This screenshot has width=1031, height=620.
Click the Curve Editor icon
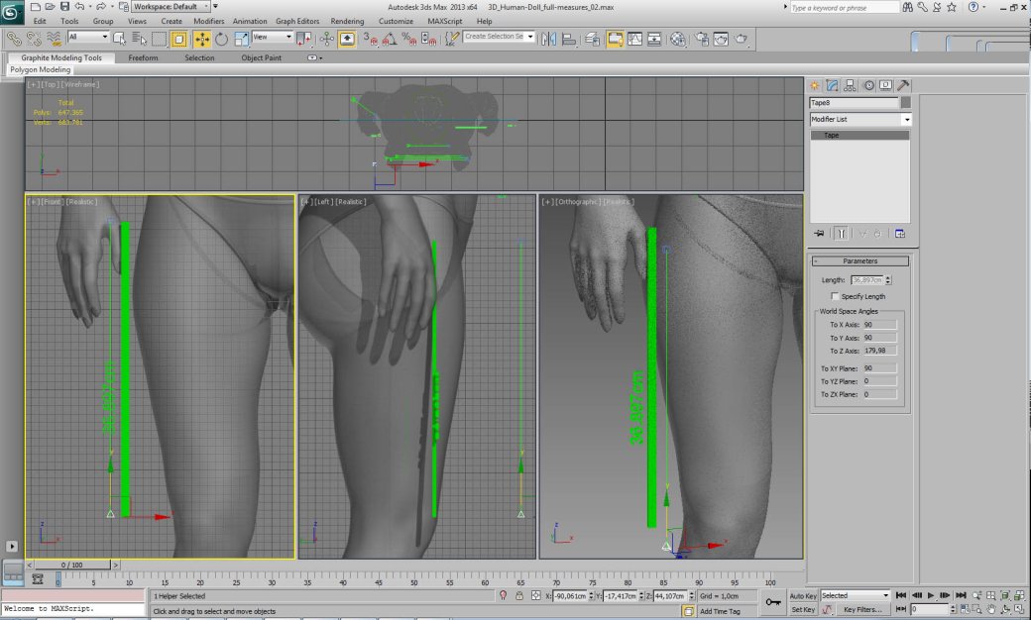tap(634, 40)
